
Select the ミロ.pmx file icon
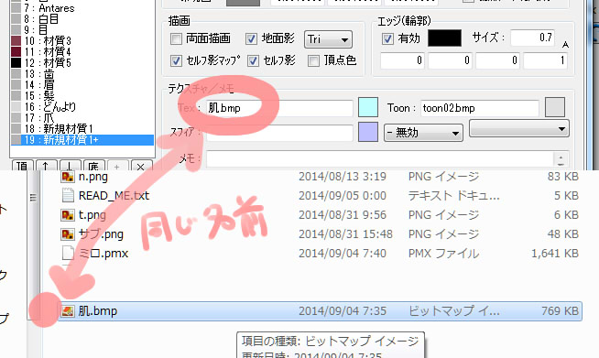(68, 254)
